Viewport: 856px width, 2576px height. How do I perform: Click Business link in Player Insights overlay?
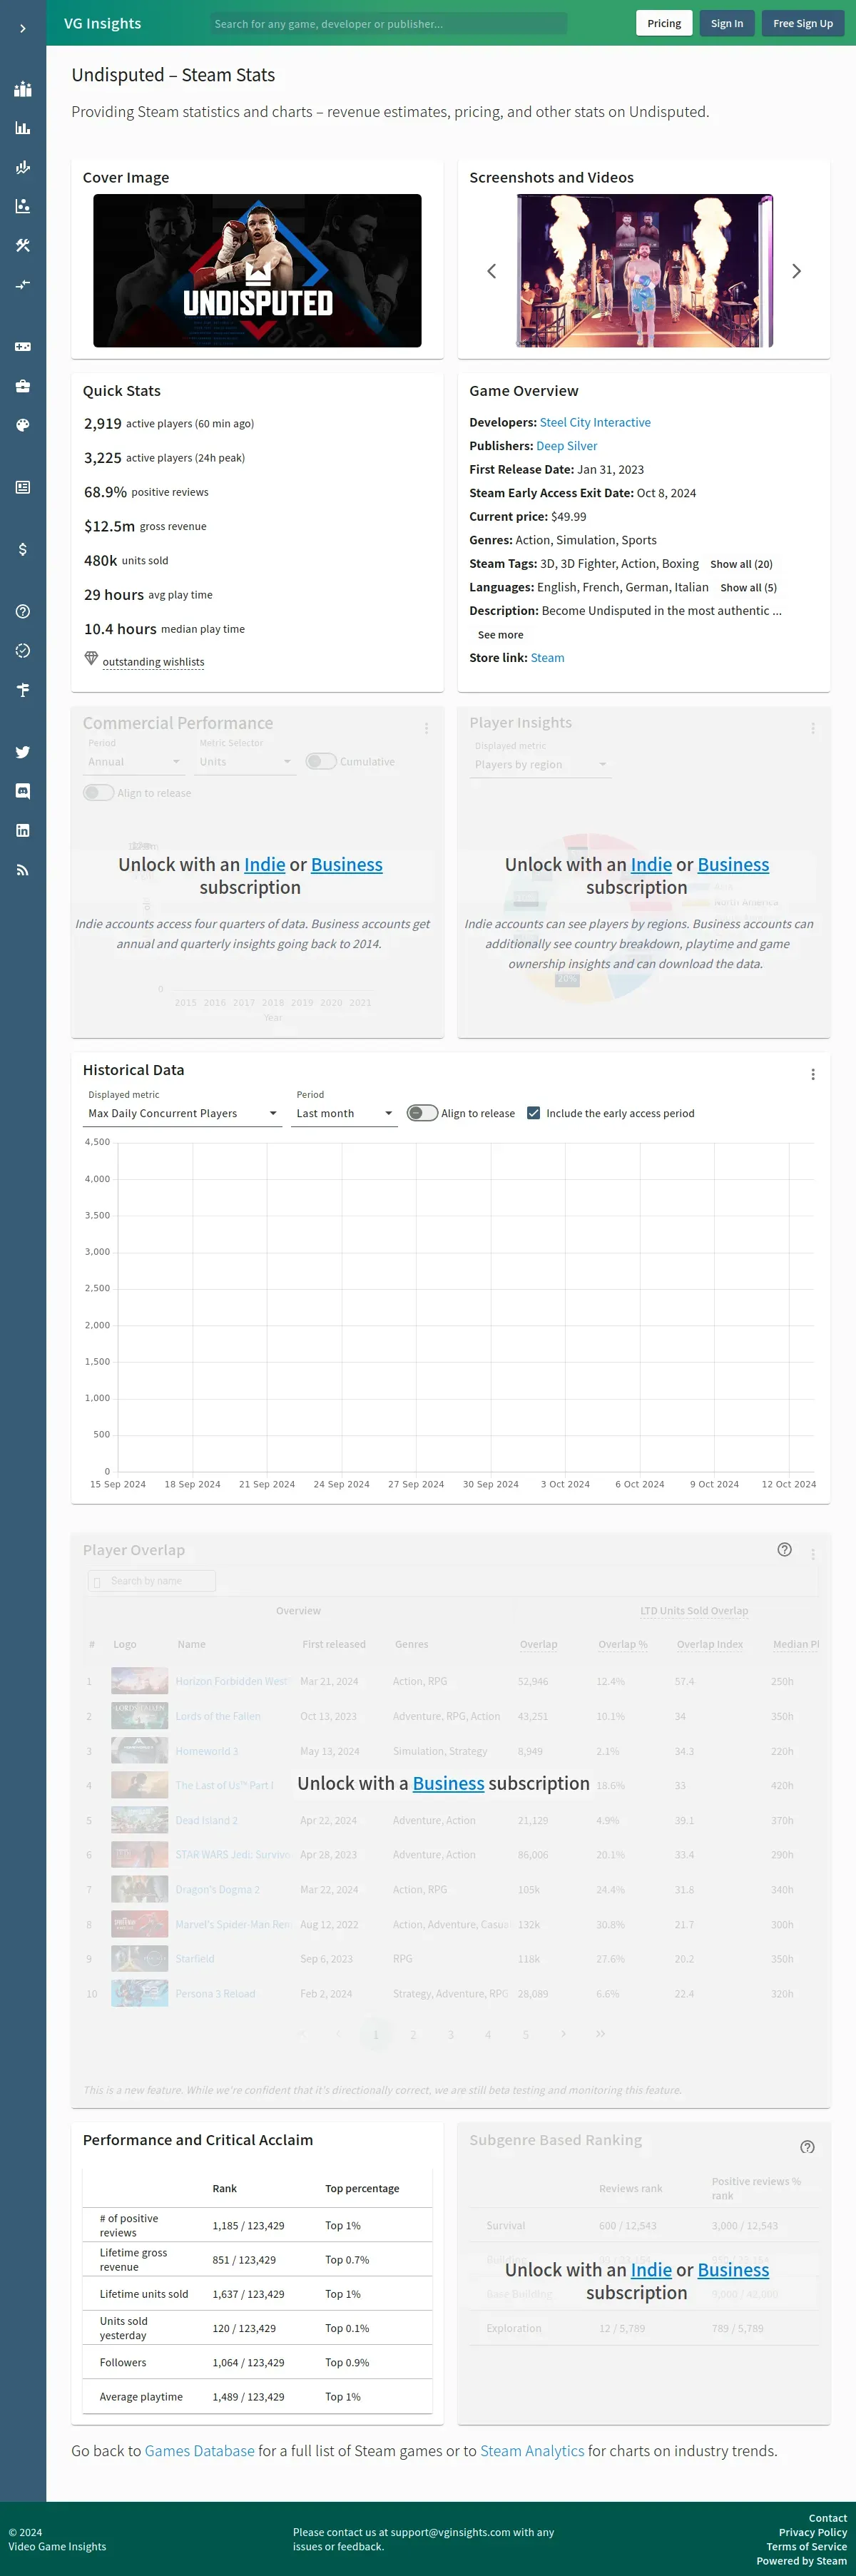click(x=733, y=865)
